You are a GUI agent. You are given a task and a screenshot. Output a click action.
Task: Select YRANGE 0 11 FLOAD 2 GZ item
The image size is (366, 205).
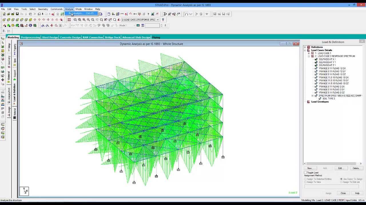tap(332, 93)
